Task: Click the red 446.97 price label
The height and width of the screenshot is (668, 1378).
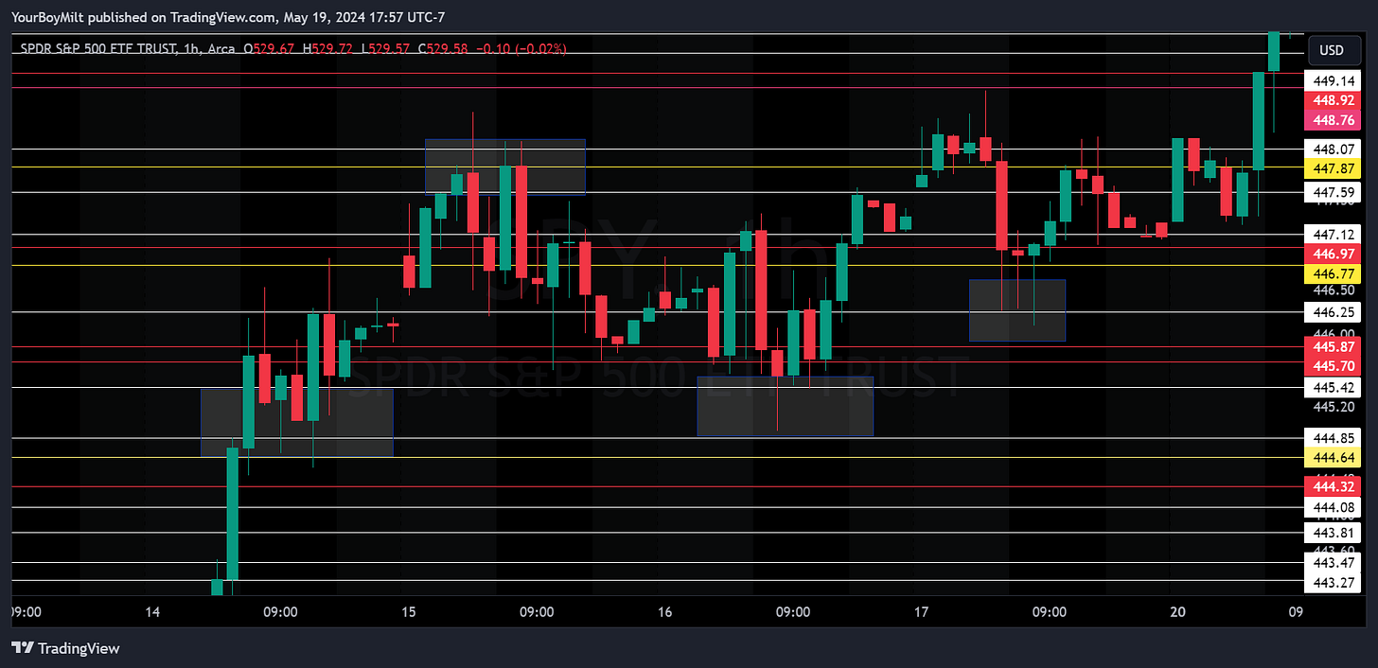Action: pos(1332,254)
